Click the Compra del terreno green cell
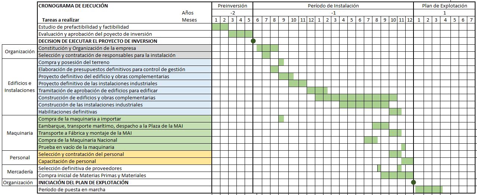The width and height of the screenshot is (477, 195). coord(281,62)
